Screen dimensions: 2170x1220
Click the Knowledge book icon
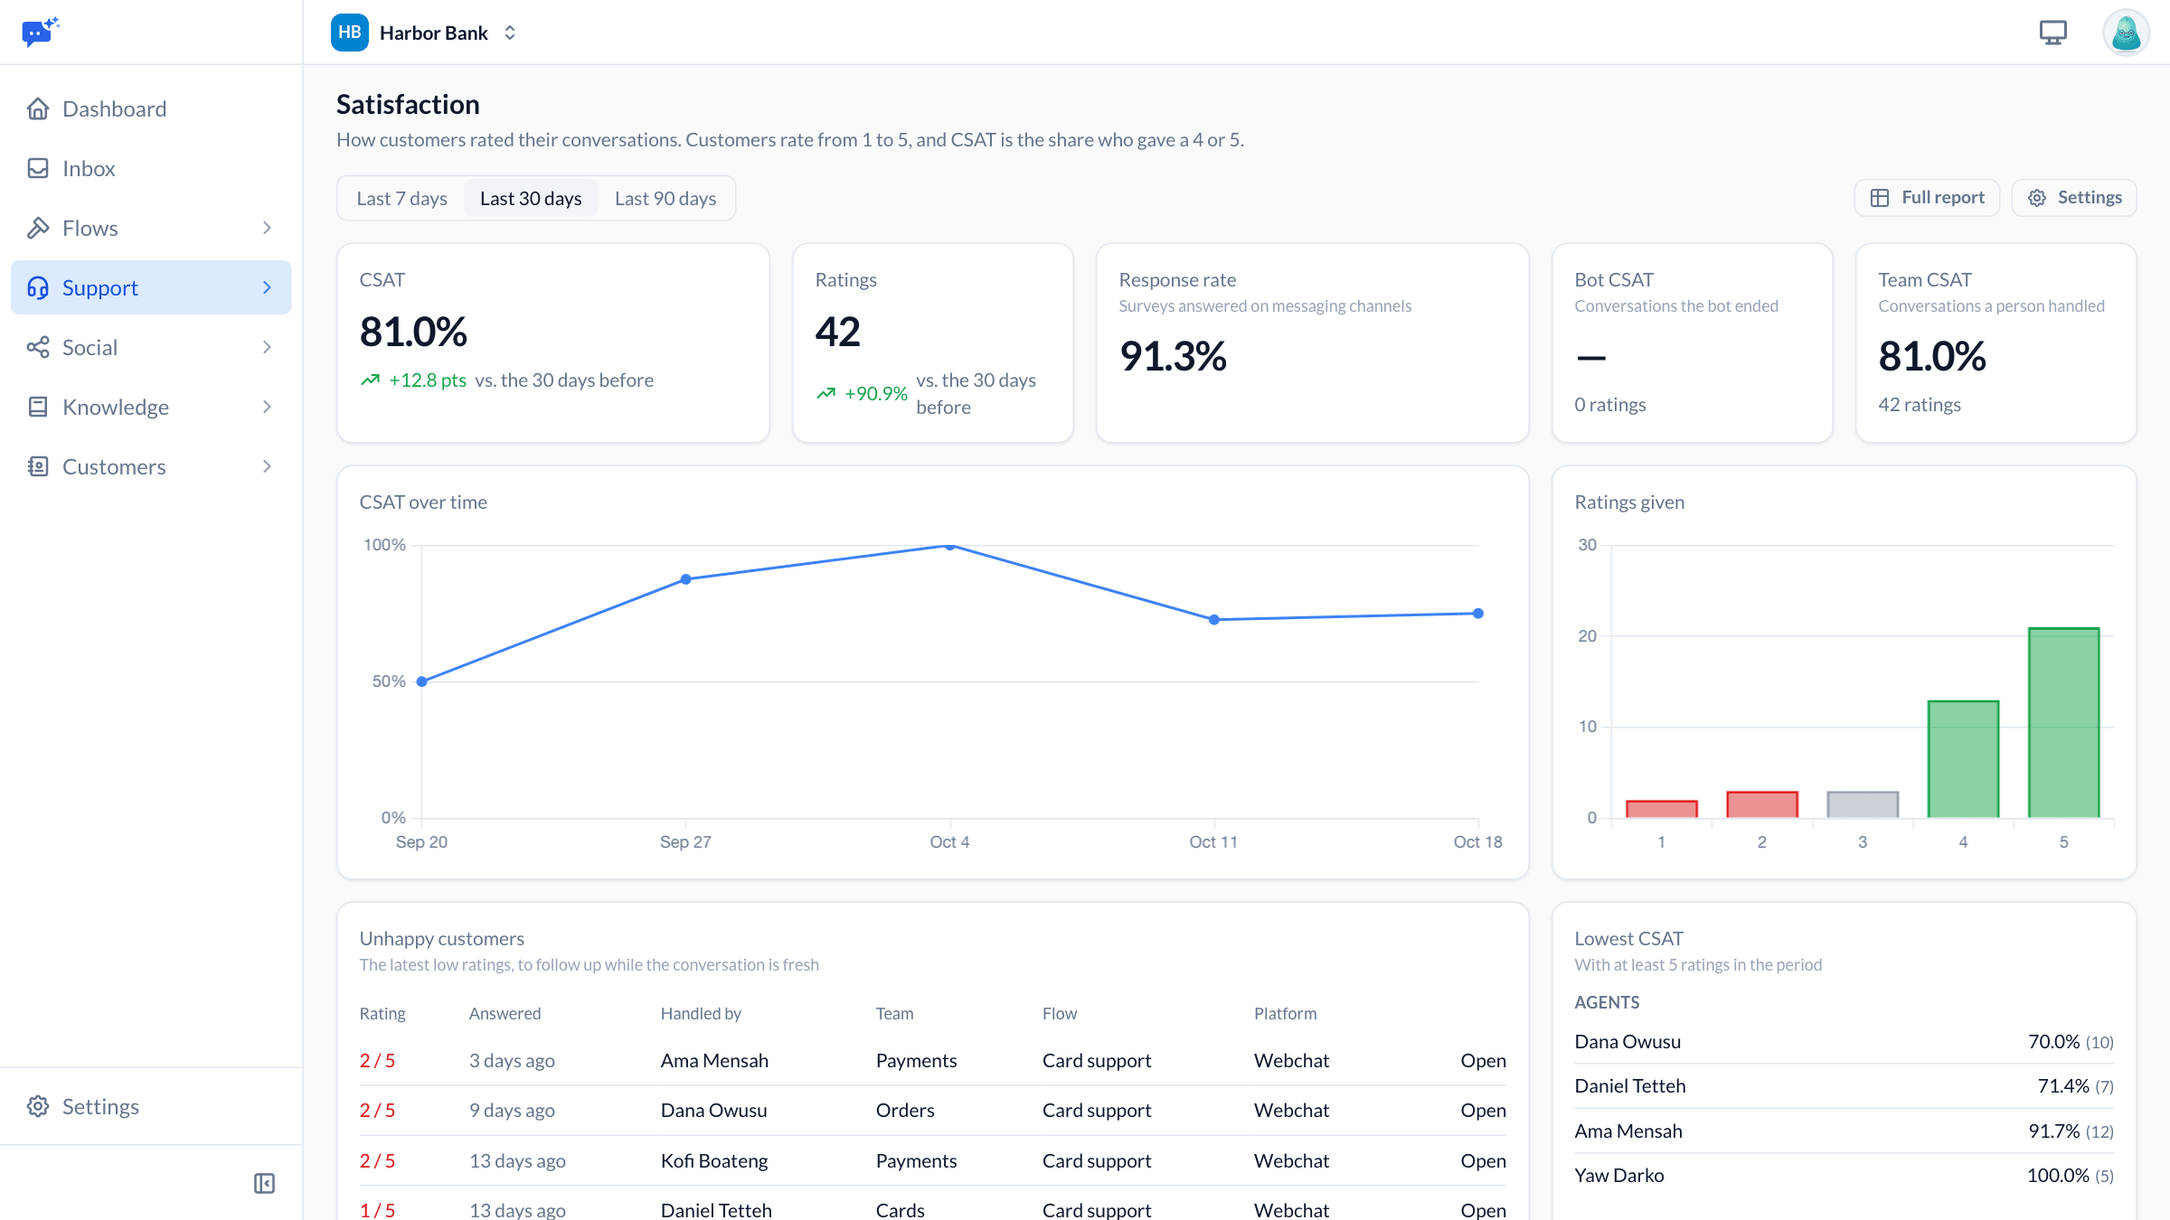38,408
